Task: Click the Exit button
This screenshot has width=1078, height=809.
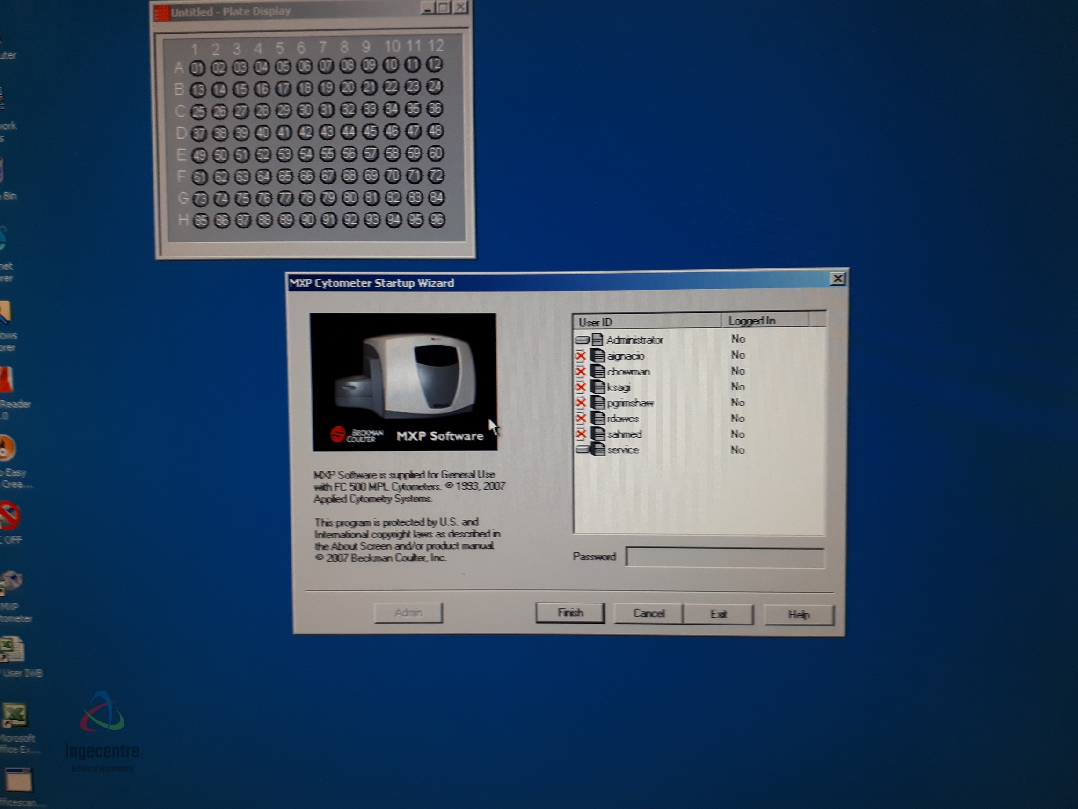Action: click(x=718, y=614)
